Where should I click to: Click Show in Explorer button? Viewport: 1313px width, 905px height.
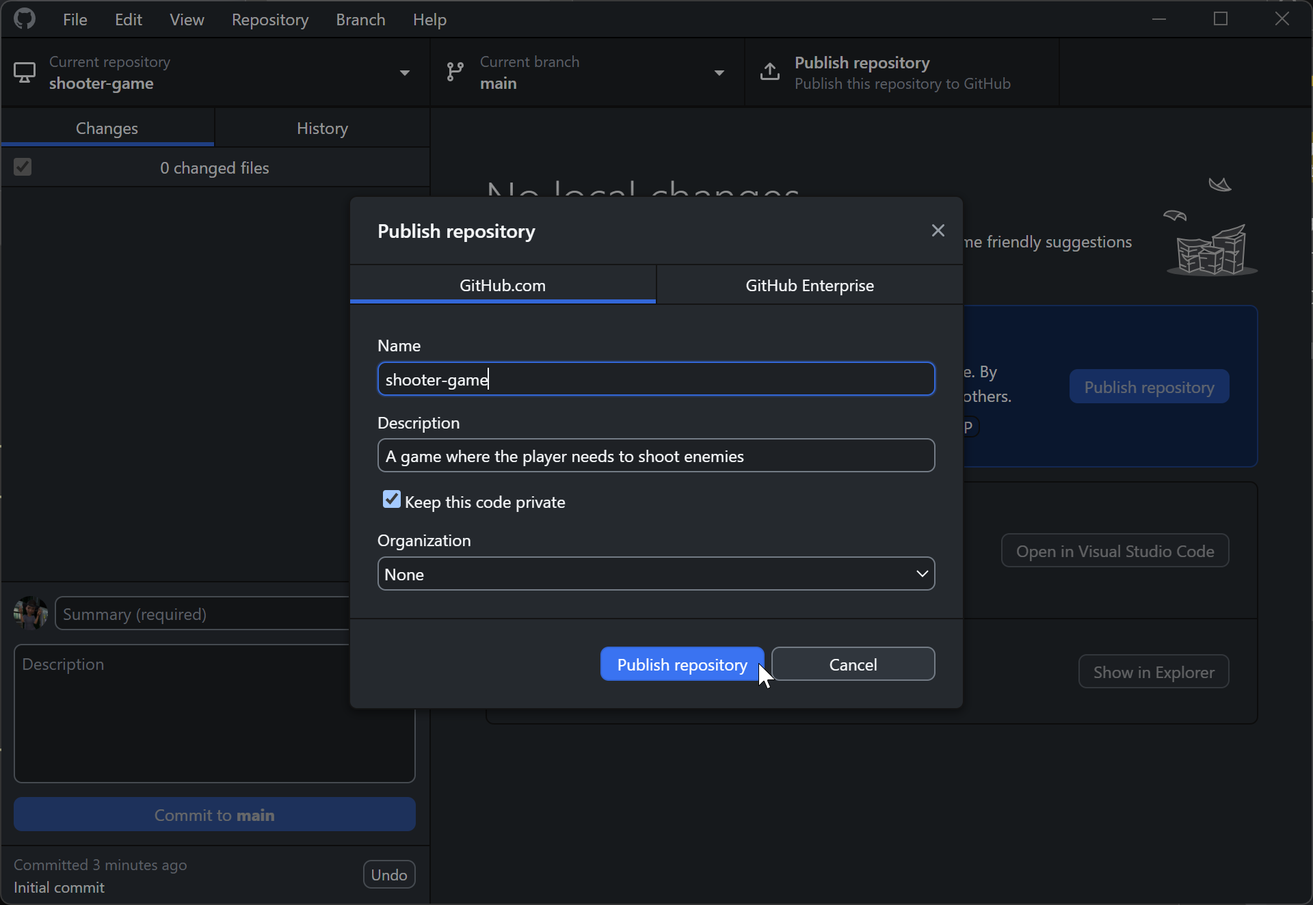1154,672
